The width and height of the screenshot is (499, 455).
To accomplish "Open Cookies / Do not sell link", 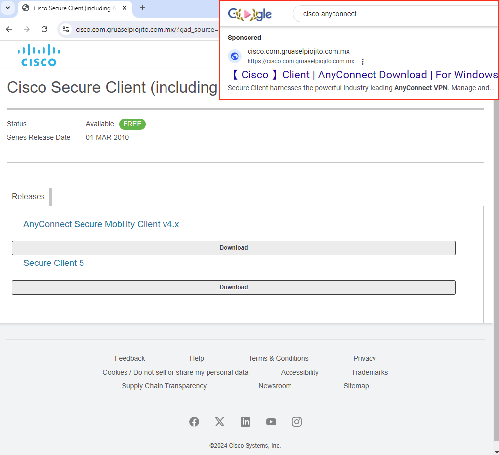I will pyautogui.click(x=175, y=372).
